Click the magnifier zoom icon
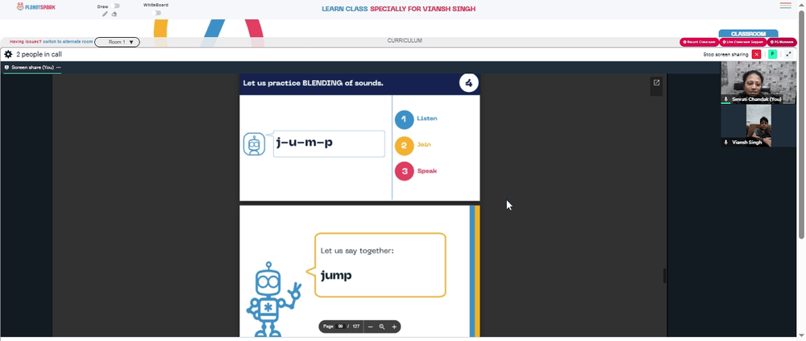The height and width of the screenshot is (341, 806). (x=382, y=326)
